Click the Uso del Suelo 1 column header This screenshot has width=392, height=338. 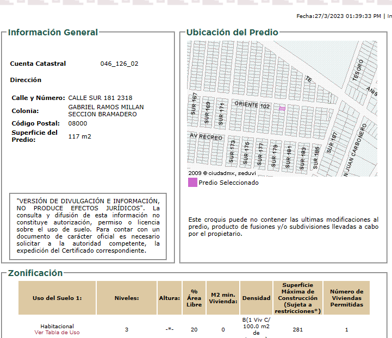click(x=57, y=298)
